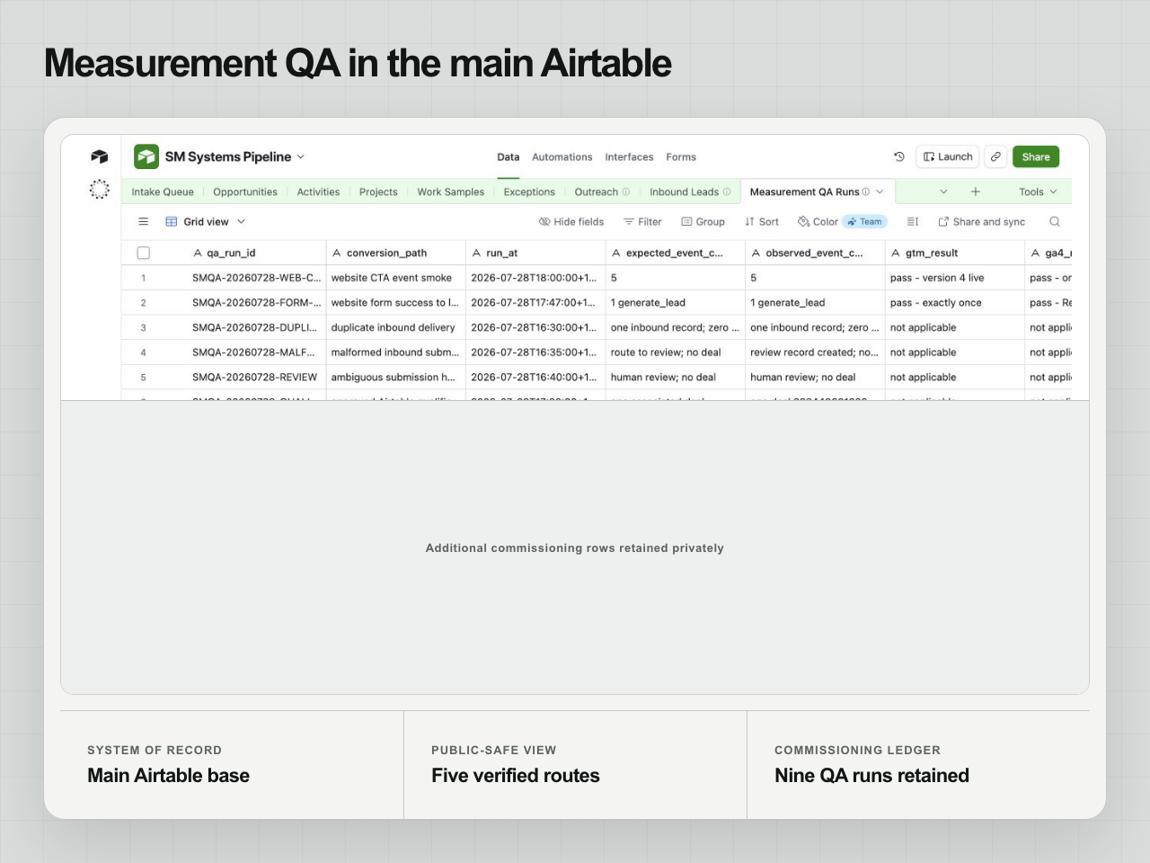Click the Grid view table icon

[172, 221]
